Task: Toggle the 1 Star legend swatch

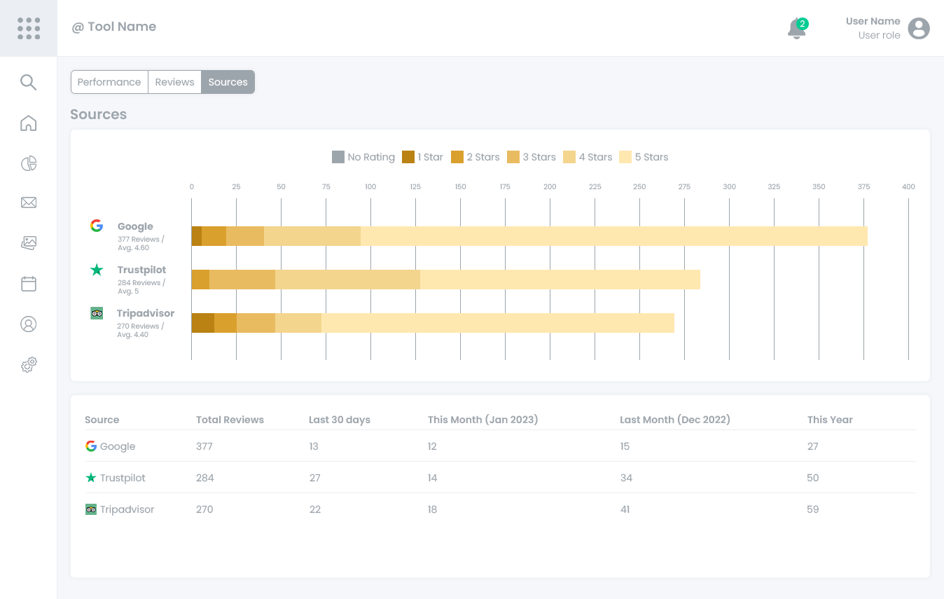Action: [x=408, y=157]
